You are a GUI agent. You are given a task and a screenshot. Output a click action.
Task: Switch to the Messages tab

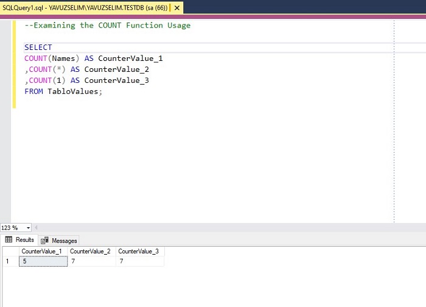(x=59, y=241)
